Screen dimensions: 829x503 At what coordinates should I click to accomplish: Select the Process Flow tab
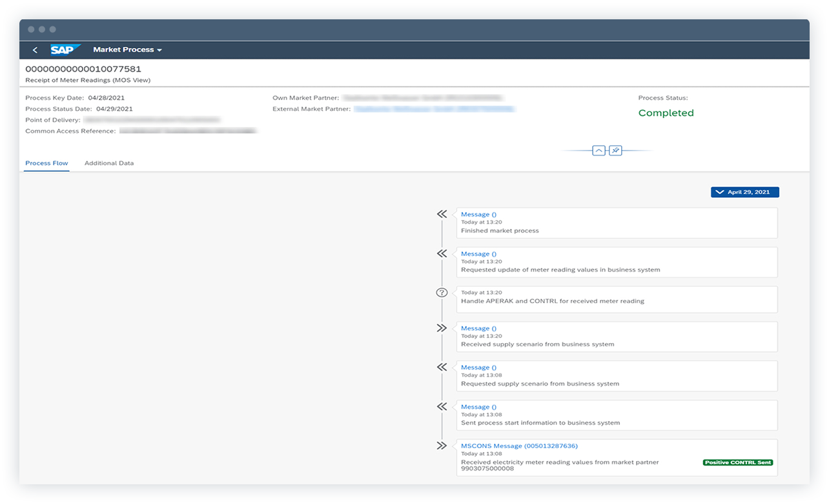(x=46, y=163)
